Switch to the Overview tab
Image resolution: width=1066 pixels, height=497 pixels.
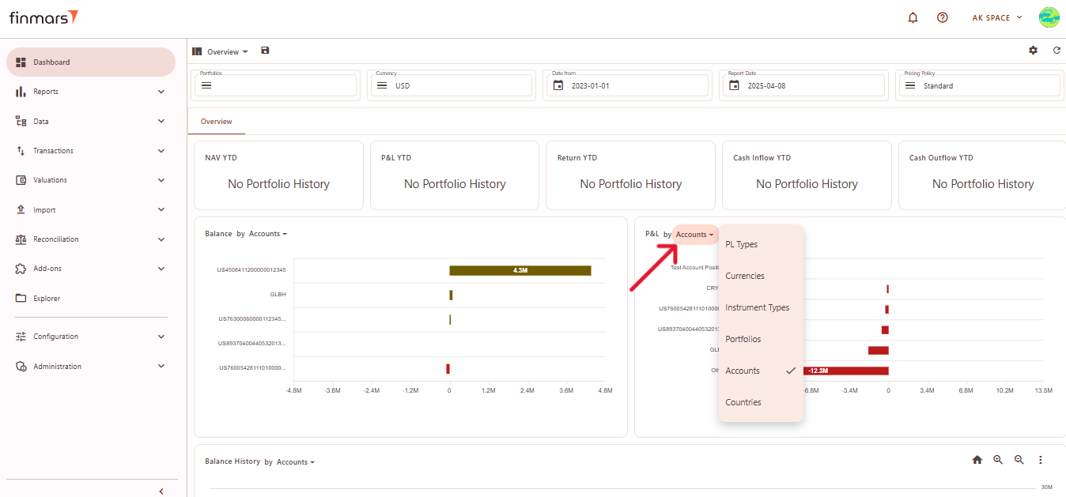coord(216,122)
